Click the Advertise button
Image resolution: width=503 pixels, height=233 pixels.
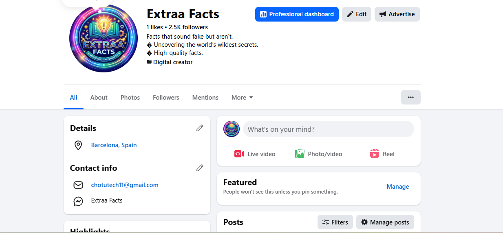(x=397, y=14)
